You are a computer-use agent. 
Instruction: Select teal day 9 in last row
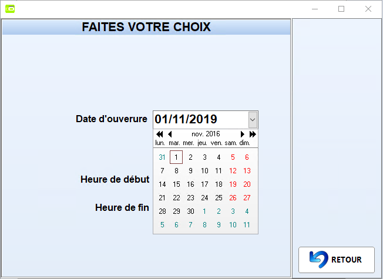[219, 225]
